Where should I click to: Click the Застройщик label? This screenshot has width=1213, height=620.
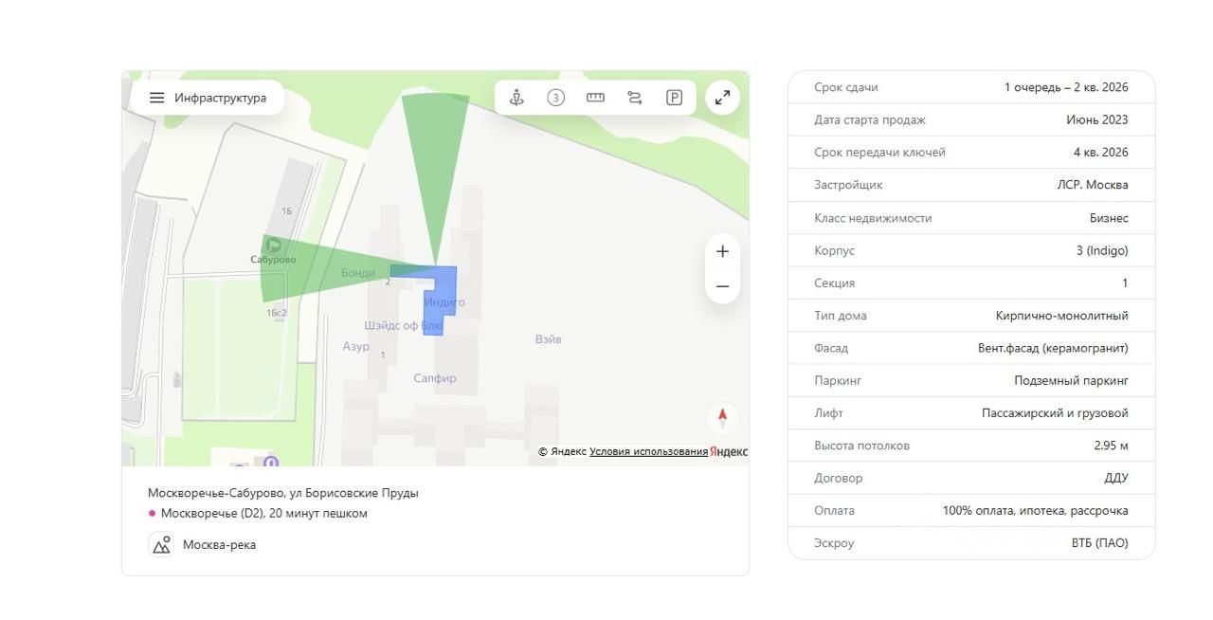848,185
